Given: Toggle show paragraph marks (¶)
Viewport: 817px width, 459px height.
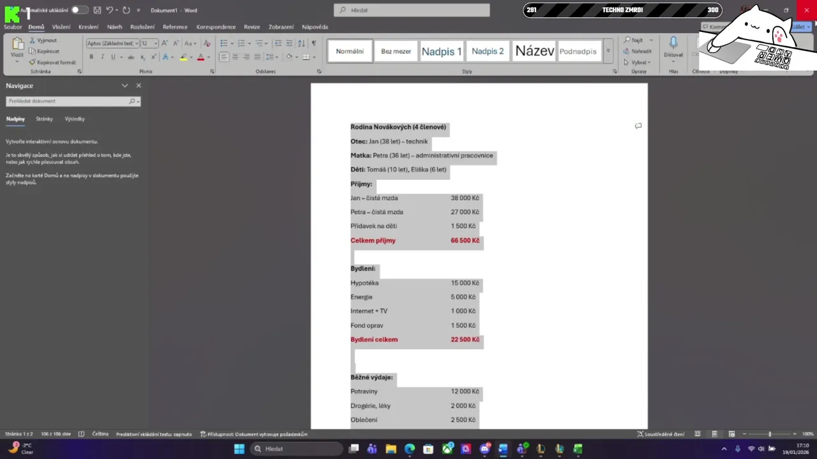Looking at the screenshot, I should click(x=313, y=43).
